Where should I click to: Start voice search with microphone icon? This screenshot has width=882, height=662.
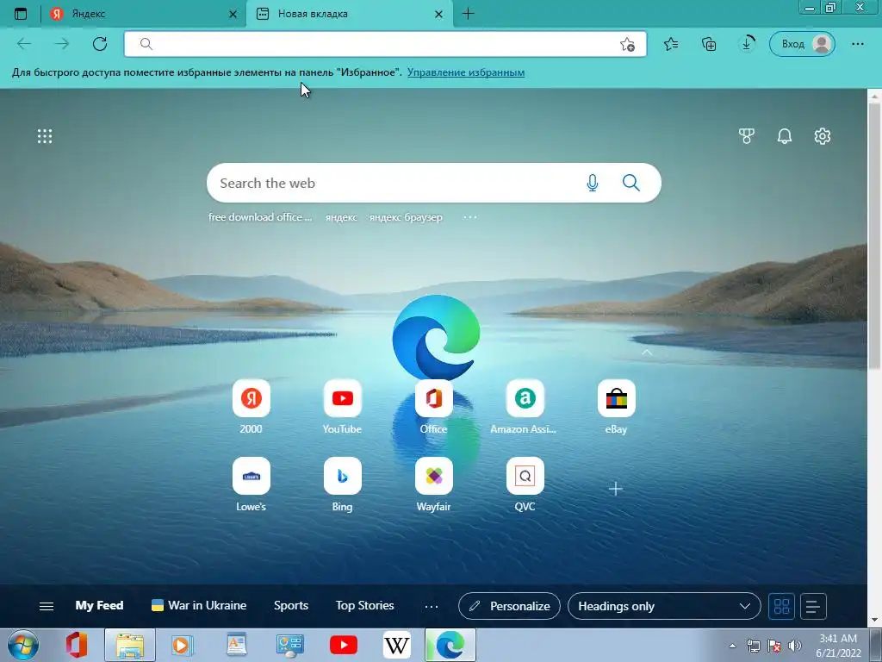(593, 183)
